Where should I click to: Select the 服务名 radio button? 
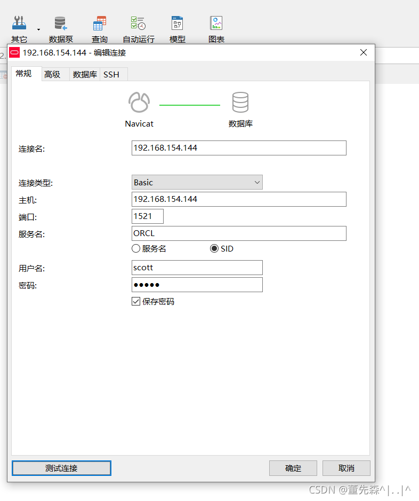pyautogui.click(x=136, y=248)
